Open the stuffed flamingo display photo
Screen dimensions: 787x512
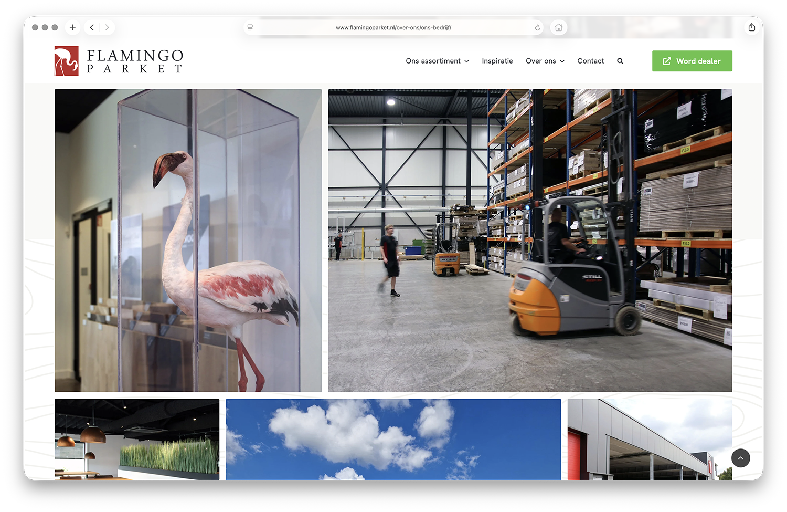coord(188,241)
